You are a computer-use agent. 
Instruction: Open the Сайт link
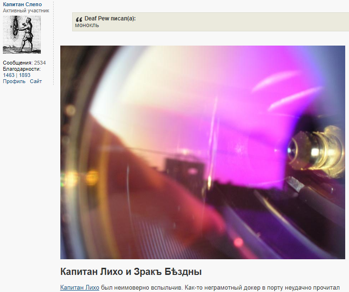pos(36,82)
